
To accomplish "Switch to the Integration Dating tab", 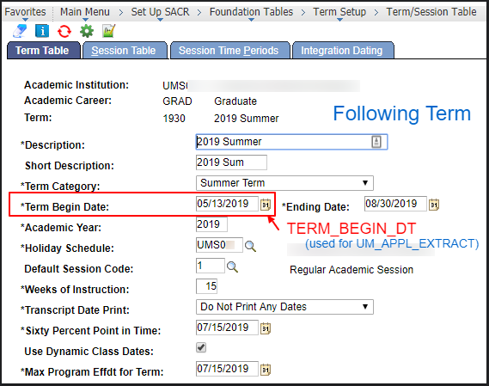I will (342, 51).
